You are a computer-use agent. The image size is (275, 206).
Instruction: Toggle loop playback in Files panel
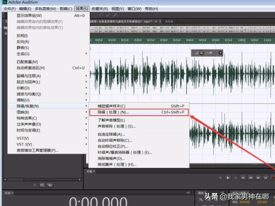(x=42, y=185)
